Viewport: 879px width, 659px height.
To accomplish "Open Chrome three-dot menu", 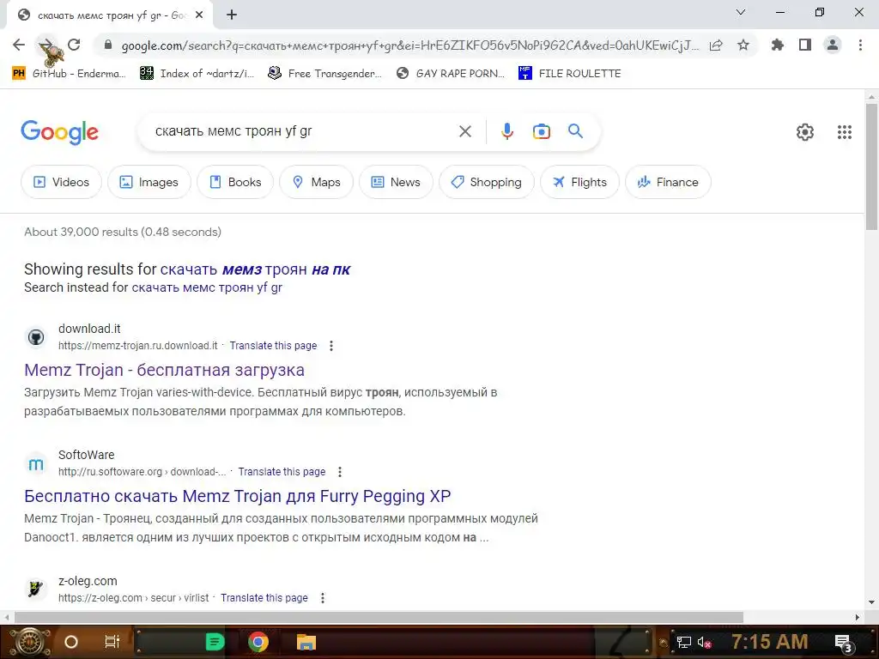I will click(x=860, y=45).
